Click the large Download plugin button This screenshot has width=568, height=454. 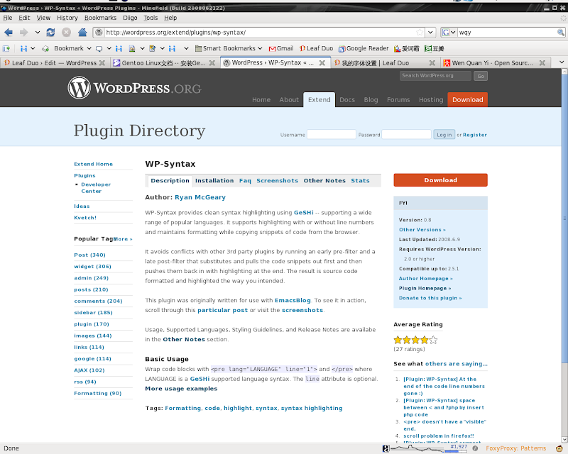440,180
